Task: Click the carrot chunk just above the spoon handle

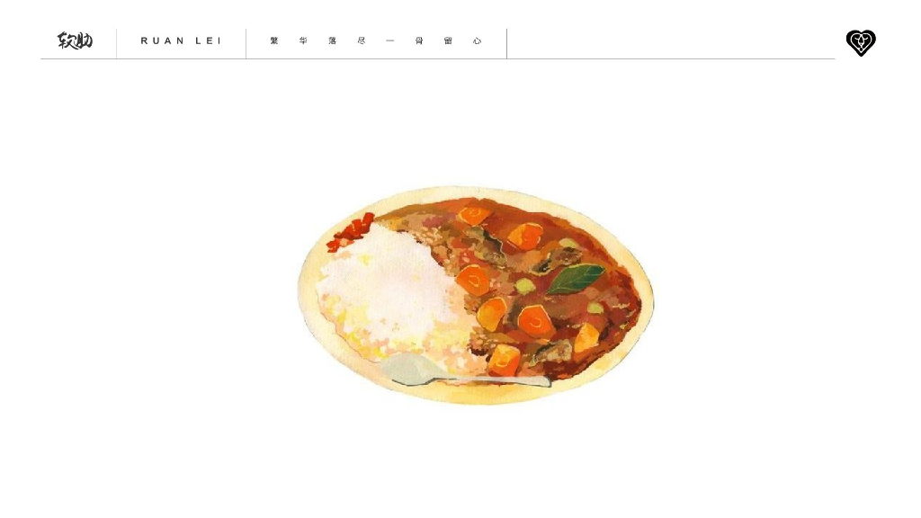Action: tap(504, 360)
